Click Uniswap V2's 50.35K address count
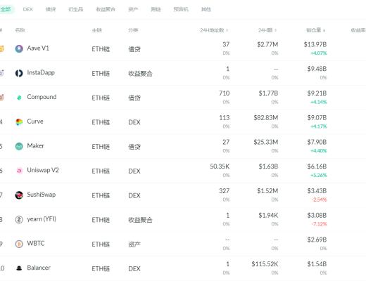This screenshot has width=366, height=281. click(x=220, y=166)
